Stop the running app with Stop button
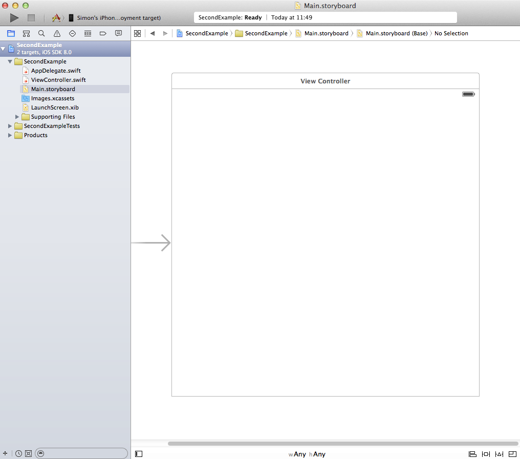 point(31,18)
